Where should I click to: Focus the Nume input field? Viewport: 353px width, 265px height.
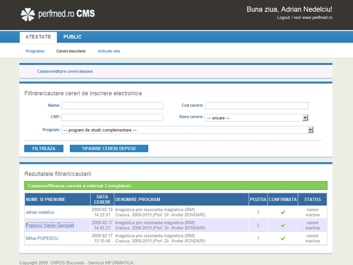tap(112, 105)
